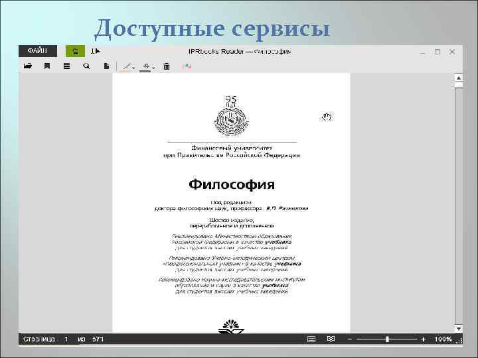Click the open folder icon
Viewport: 478px width, 358px height.
pos(28,66)
